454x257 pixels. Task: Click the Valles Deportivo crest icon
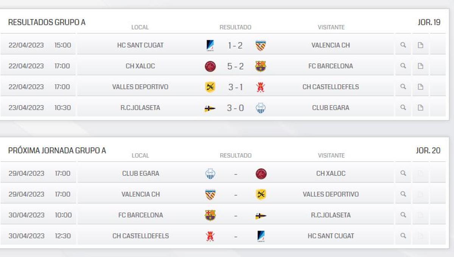(x=209, y=86)
